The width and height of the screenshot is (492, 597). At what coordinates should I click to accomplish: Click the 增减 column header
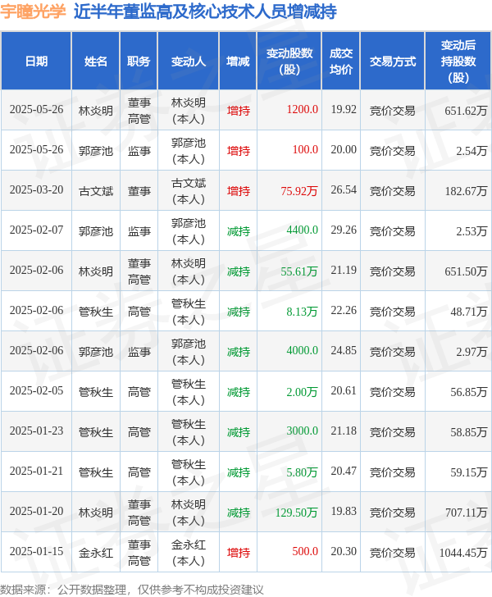[x=238, y=62]
